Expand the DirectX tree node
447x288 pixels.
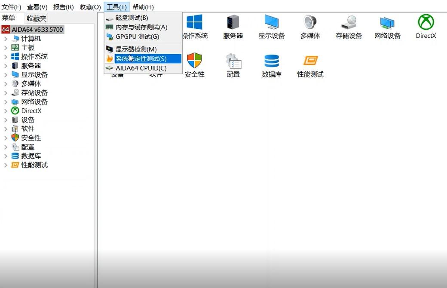click(x=6, y=110)
